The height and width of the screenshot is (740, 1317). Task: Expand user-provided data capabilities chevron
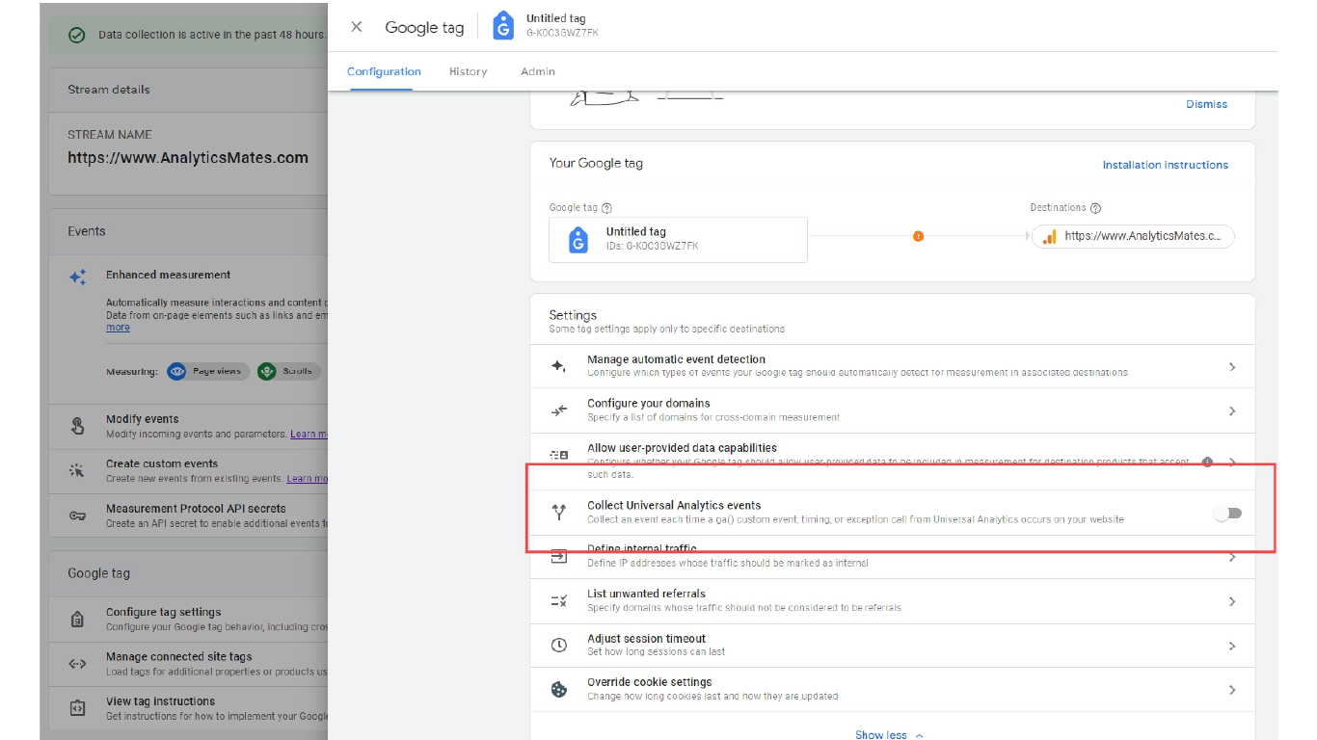[1232, 462]
